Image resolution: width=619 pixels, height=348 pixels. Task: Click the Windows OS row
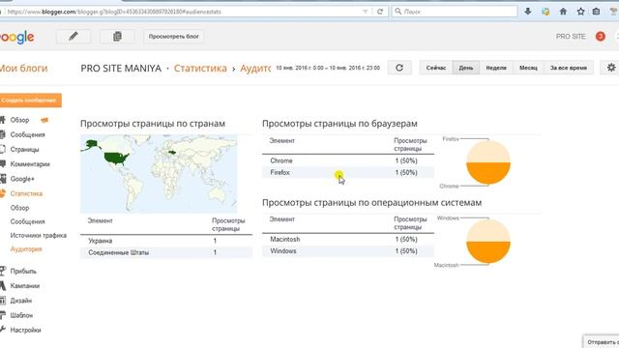coord(348,251)
